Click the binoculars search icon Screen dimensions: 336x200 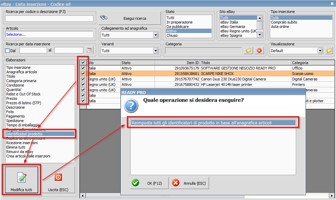pyautogui.click(x=104, y=18)
